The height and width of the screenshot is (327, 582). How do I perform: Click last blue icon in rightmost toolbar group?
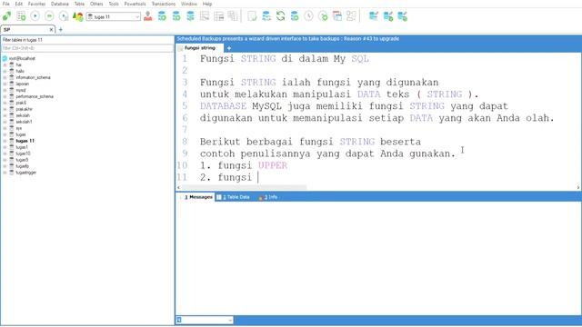pos(402,16)
